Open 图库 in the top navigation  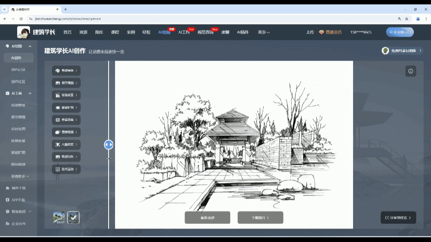[x=99, y=32]
